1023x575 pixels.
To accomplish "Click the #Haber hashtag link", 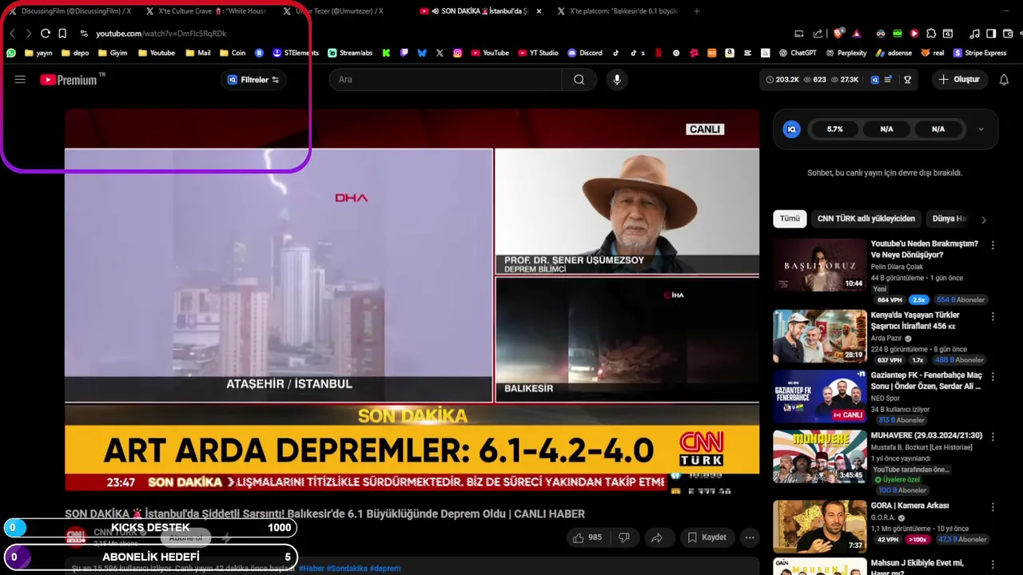I will point(312,569).
